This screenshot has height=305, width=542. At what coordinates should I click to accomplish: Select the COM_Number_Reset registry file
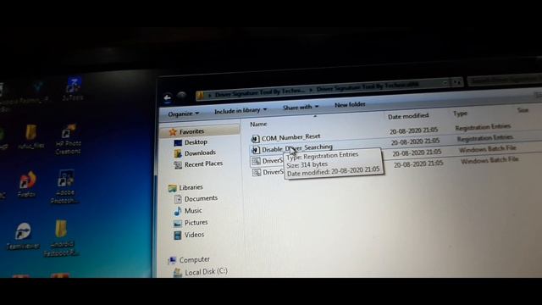click(x=285, y=137)
